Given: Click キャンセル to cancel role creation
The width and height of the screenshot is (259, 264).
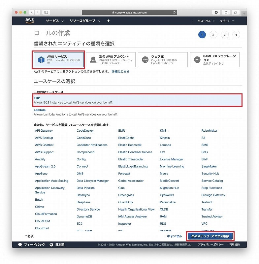Looking at the screenshot, I should coord(175,236).
